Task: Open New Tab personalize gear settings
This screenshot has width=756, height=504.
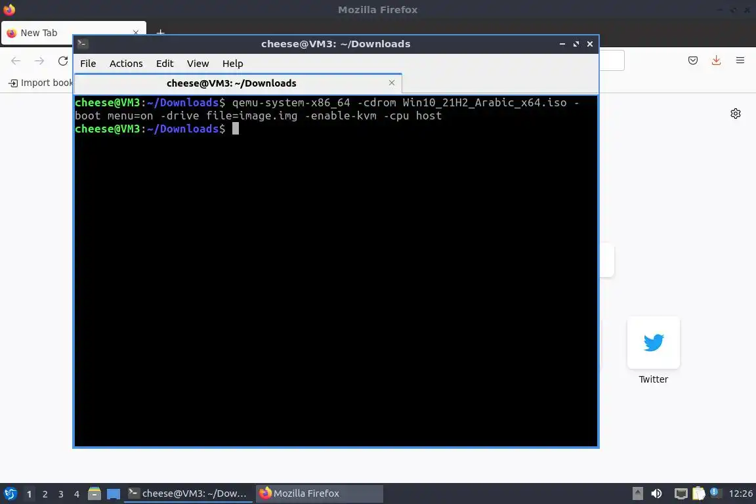Action: pyautogui.click(x=735, y=114)
